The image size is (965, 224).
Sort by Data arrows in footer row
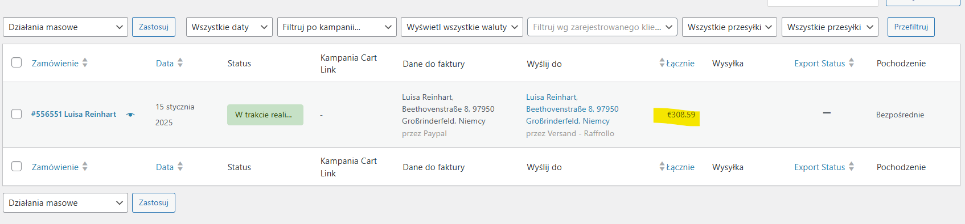click(180, 166)
